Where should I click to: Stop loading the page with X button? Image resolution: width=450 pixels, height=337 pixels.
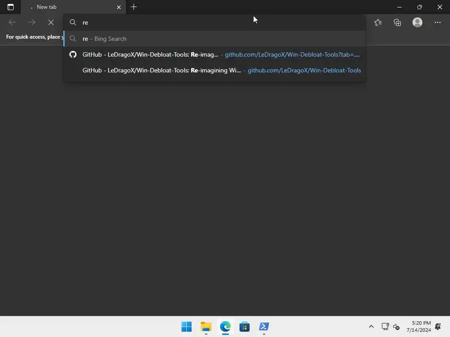point(51,22)
